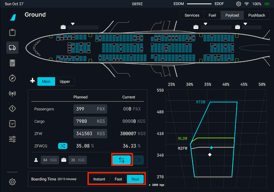Open the Dispatch clipboard page in sidebar

coord(12,32)
